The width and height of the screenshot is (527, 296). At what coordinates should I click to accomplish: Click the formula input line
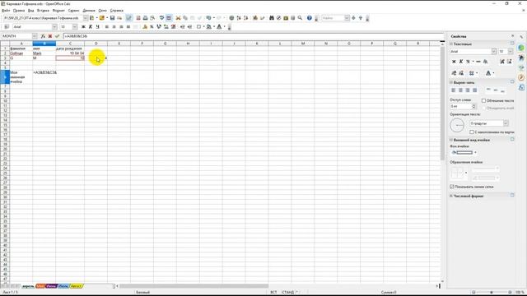254,36
